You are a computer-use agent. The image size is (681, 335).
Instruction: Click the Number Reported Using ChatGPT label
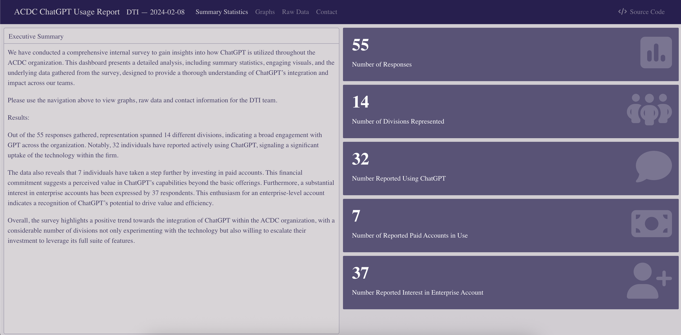(399, 178)
